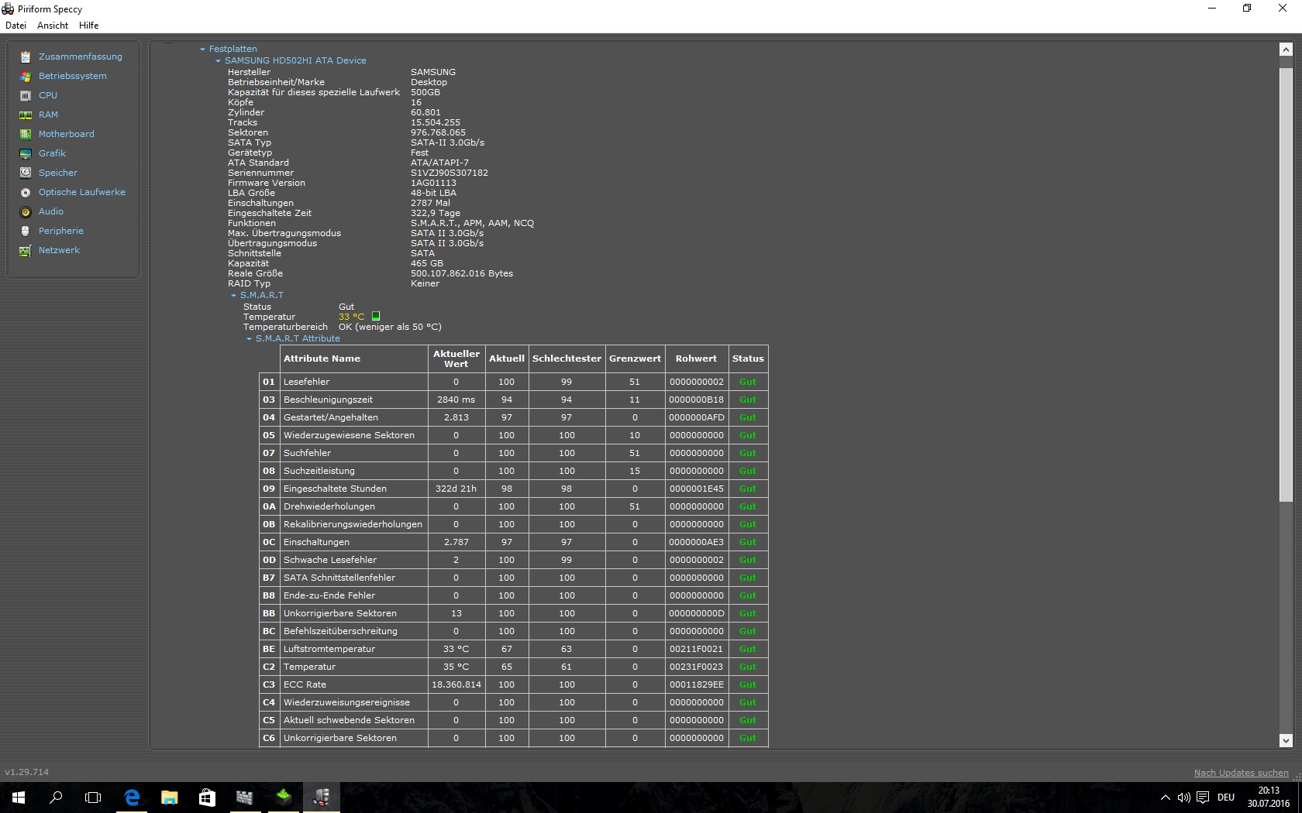
Task: Click the serial number S1VZJ90S307182
Action: point(449,173)
